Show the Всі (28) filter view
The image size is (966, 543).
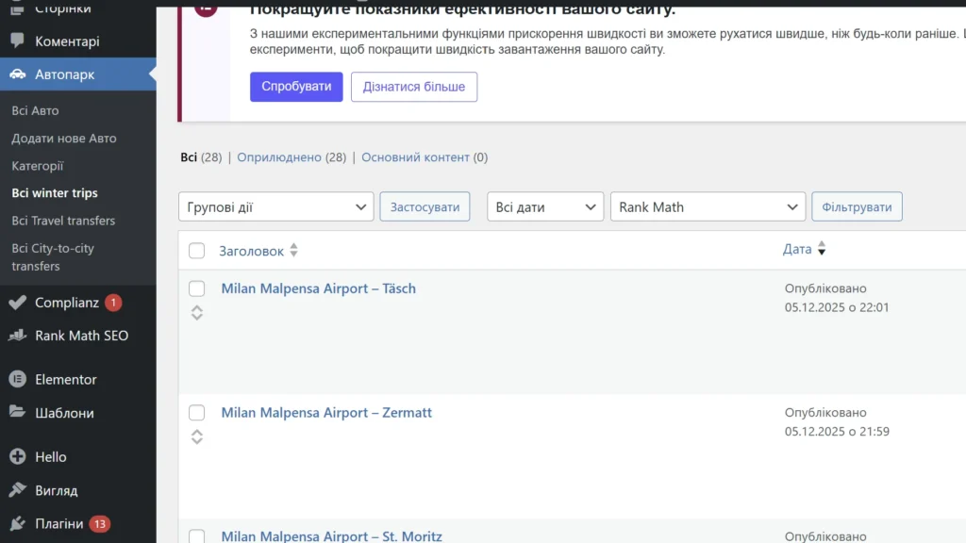[201, 157]
